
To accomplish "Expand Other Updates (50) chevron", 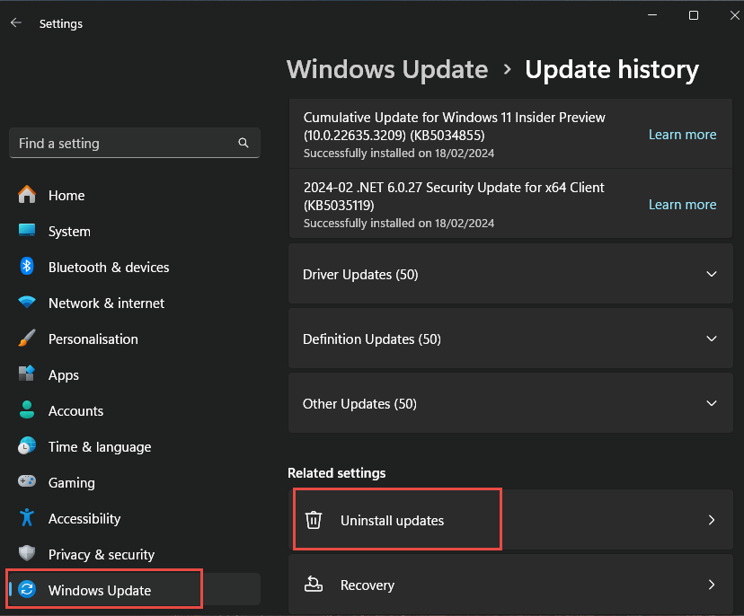I will tap(712, 403).
